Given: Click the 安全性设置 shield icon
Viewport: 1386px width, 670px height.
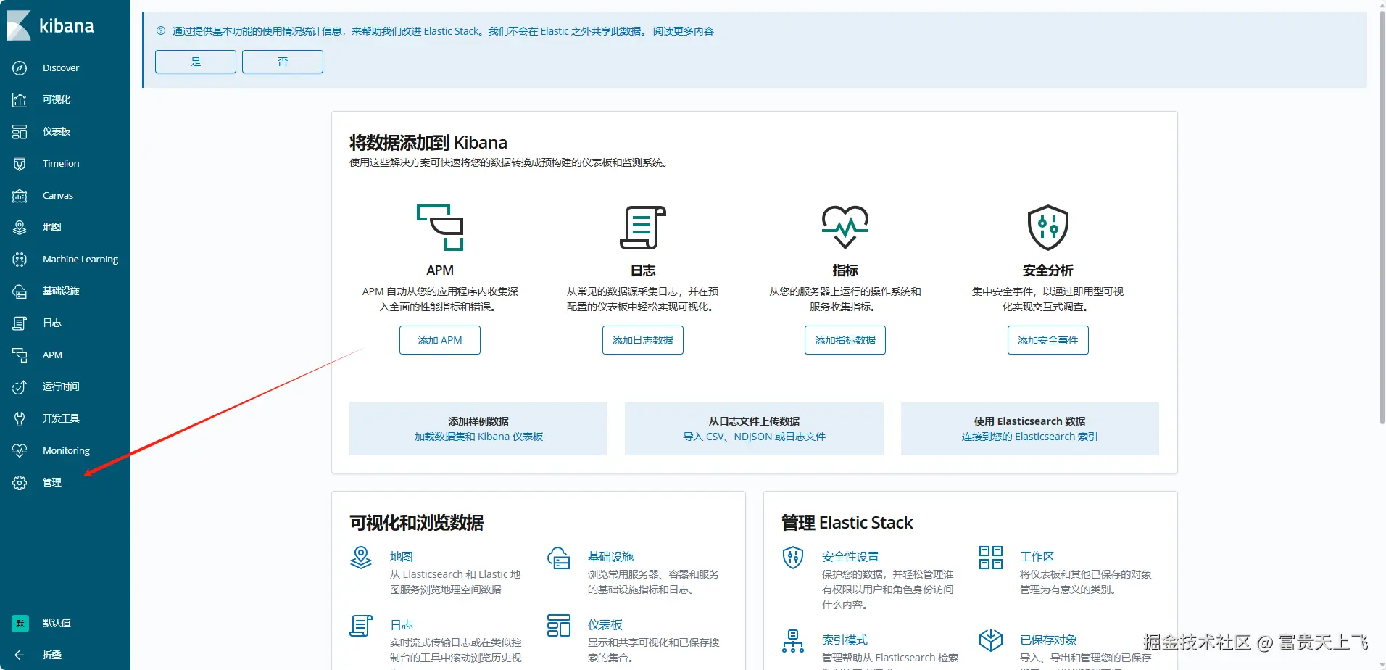Looking at the screenshot, I should pyautogui.click(x=793, y=558).
